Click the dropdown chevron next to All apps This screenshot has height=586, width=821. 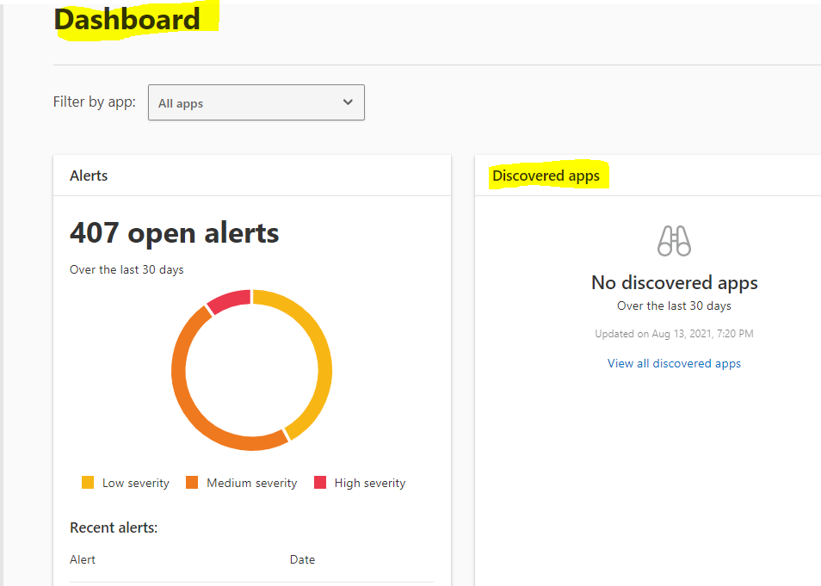348,102
